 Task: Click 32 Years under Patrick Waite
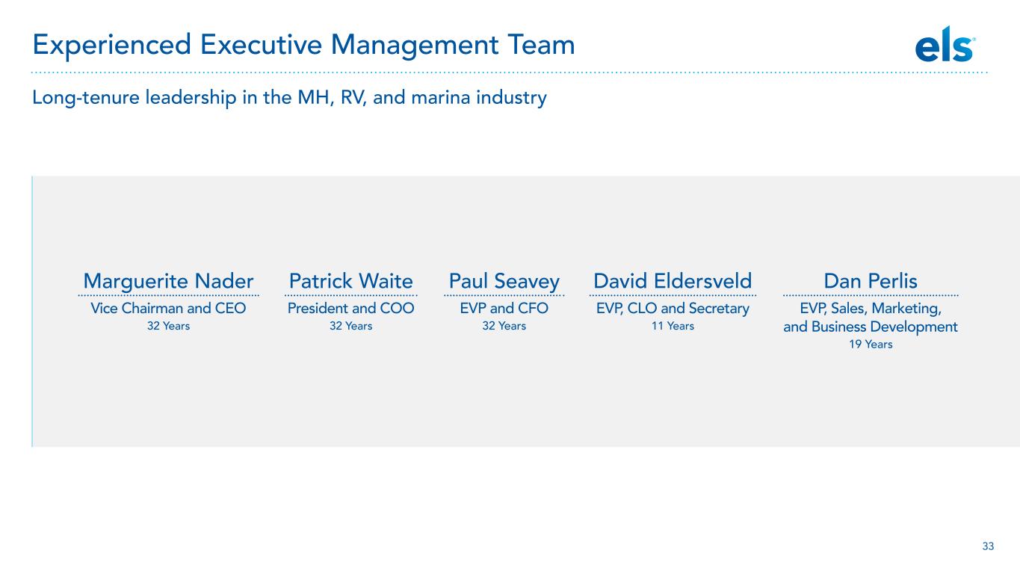350,326
